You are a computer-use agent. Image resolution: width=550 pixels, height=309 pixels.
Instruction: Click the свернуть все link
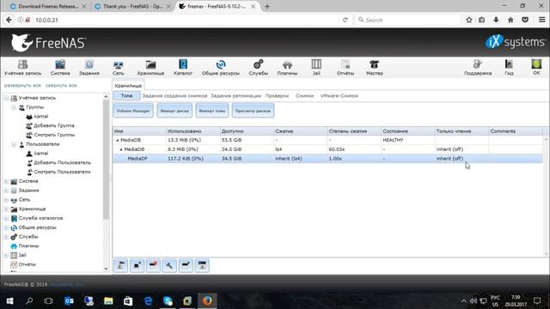tap(61, 86)
